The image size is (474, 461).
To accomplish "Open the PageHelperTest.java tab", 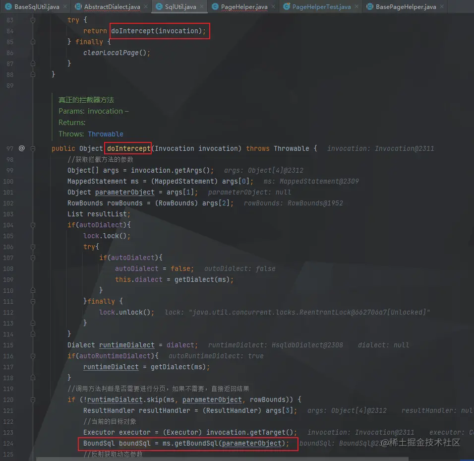I will pyautogui.click(x=321, y=6).
